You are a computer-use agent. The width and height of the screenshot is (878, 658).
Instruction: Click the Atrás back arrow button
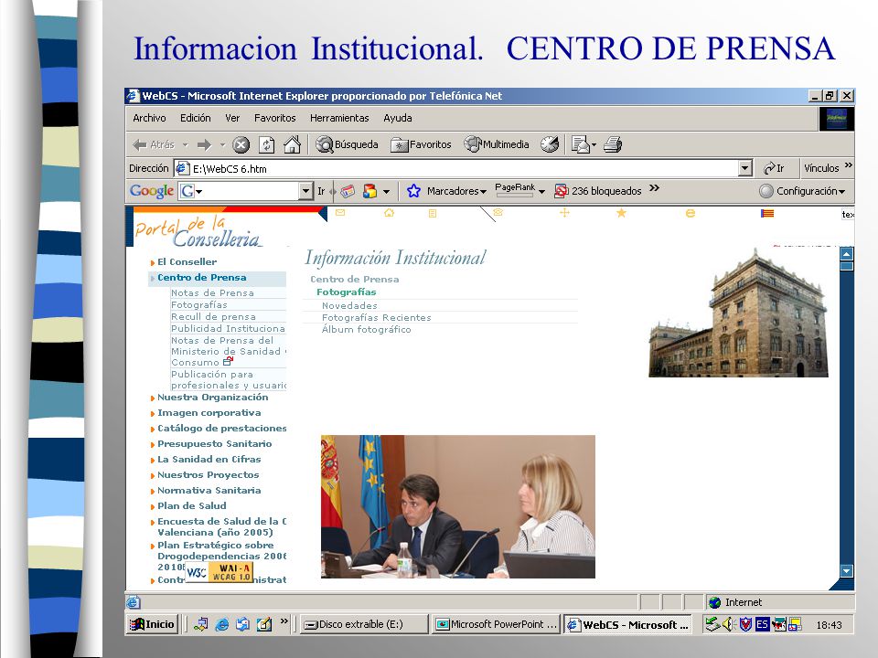(154, 145)
